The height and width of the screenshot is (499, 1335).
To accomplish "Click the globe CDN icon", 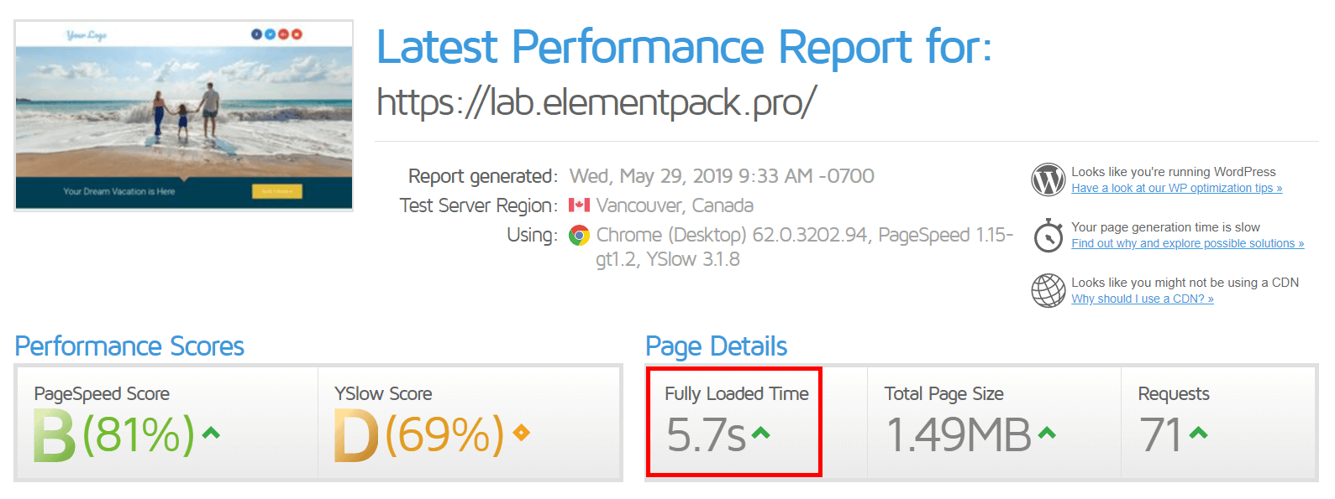I will [1048, 291].
